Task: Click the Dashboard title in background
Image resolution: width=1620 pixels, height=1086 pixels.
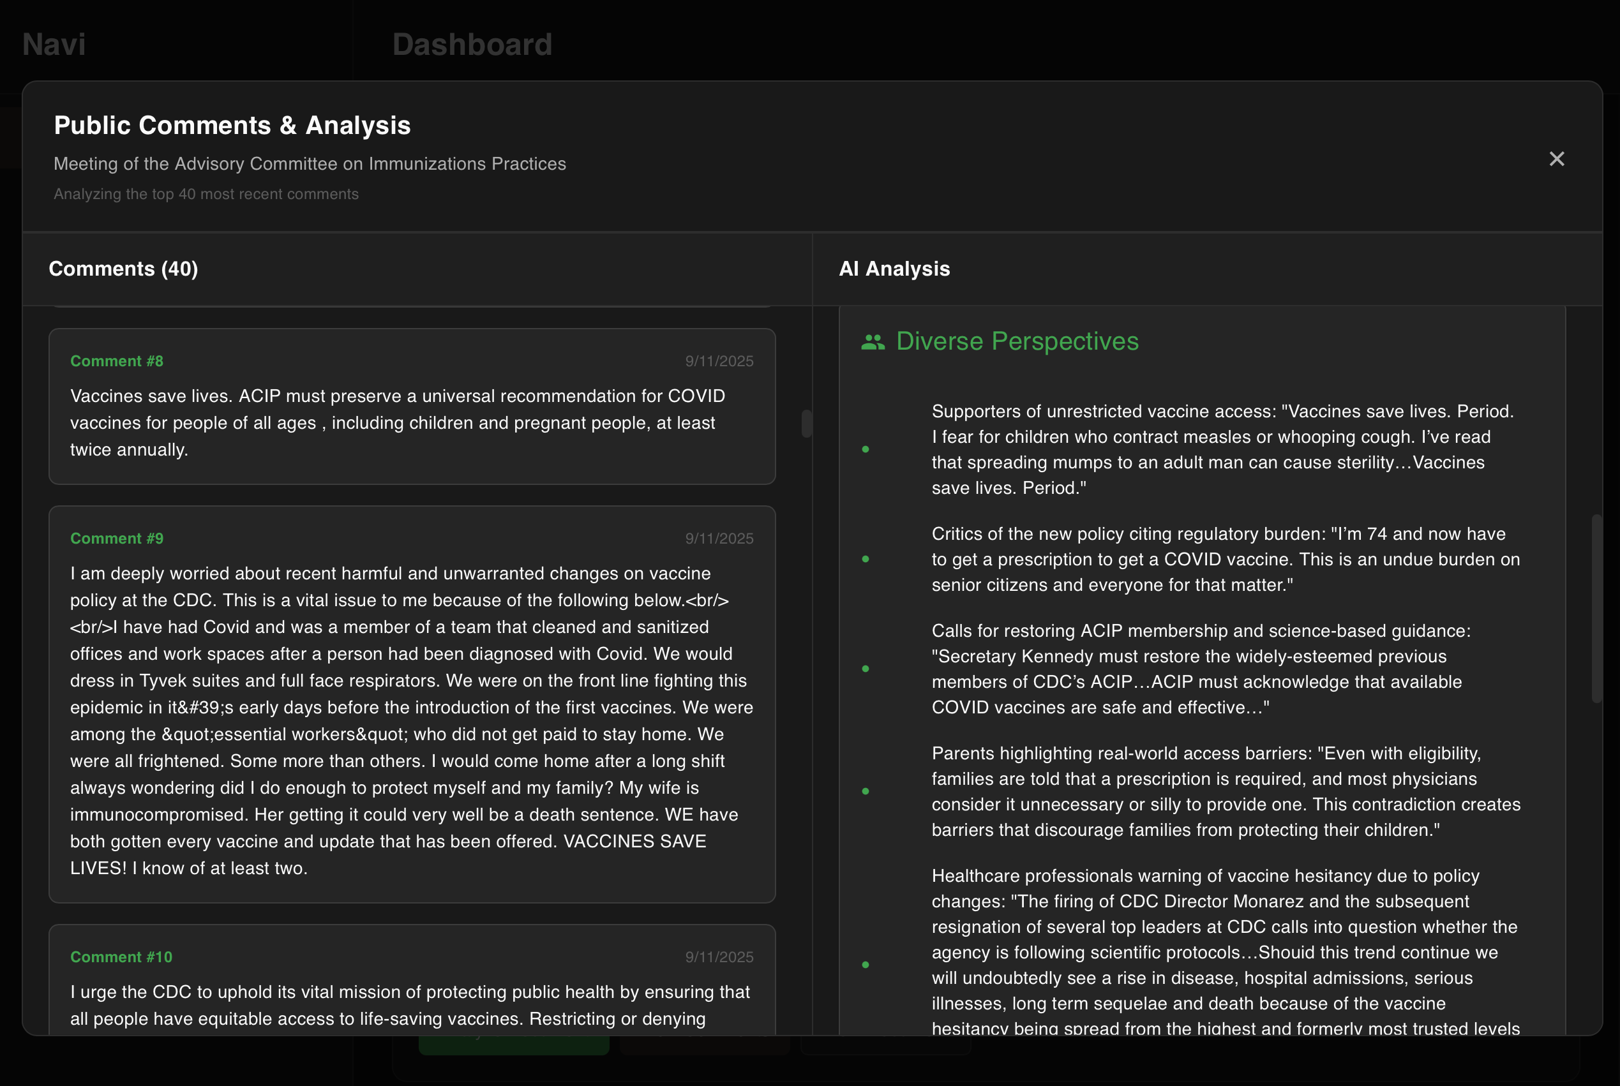Action: 472,44
